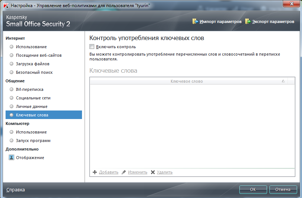This screenshot has width=302, height=198.
Task: Click the user picture icon beside Отображение
Action: [x=12, y=158]
